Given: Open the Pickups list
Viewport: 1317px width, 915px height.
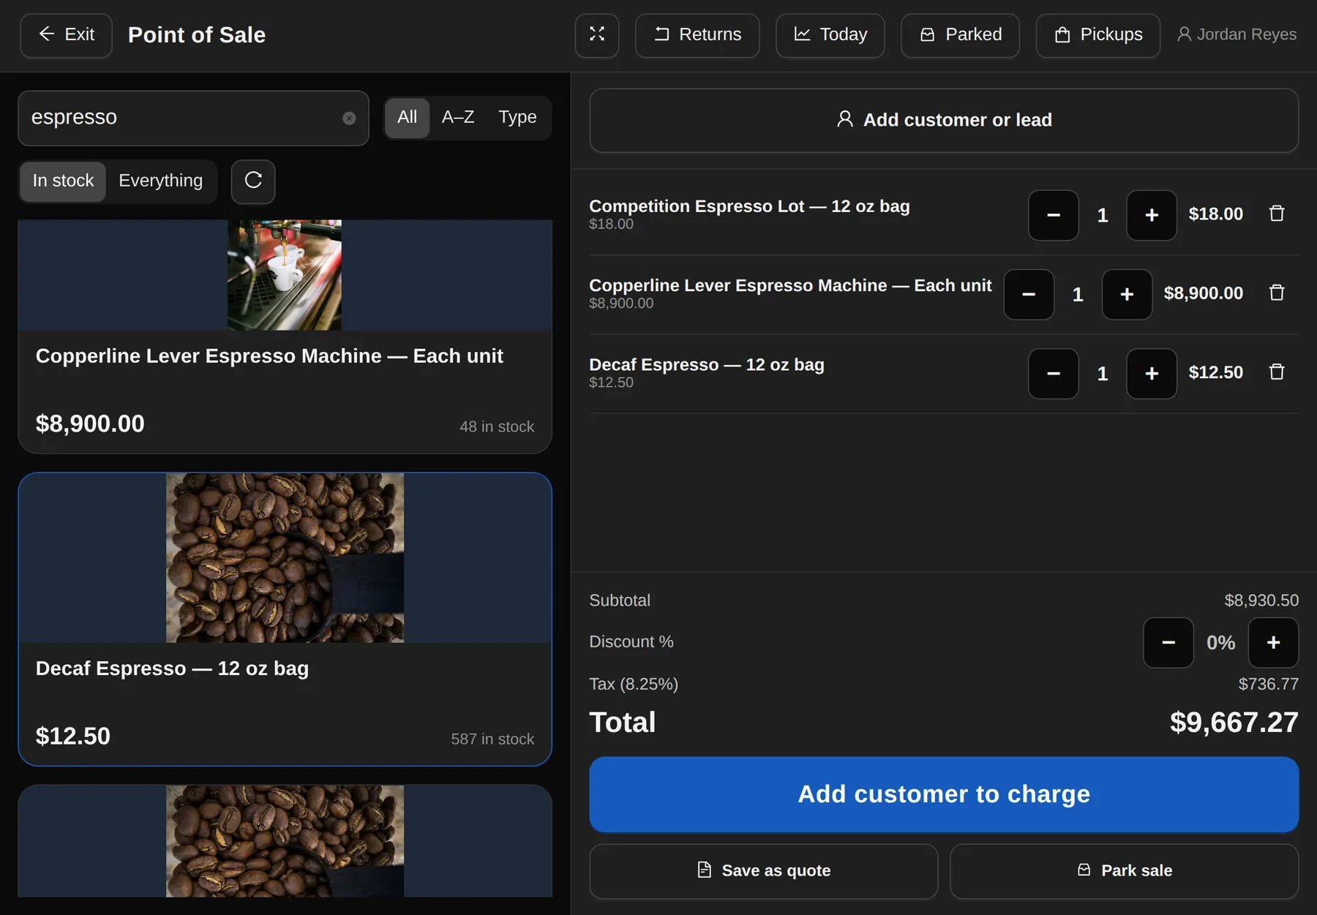Looking at the screenshot, I should point(1098,35).
